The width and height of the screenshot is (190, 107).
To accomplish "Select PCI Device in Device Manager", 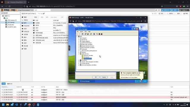I will click(x=86, y=57).
